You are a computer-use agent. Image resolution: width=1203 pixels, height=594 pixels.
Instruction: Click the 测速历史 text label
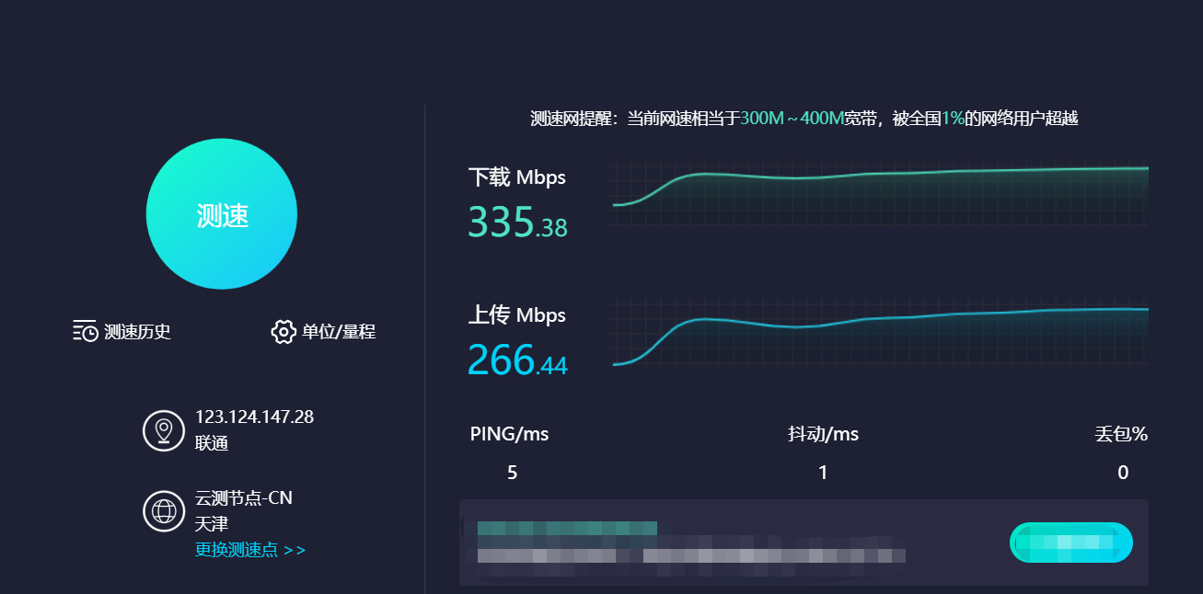tap(138, 332)
